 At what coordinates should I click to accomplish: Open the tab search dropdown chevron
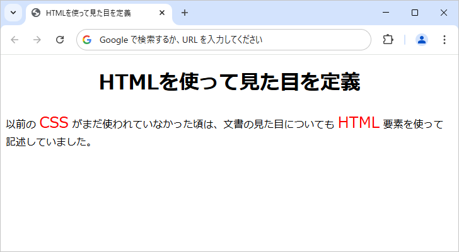point(13,13)
